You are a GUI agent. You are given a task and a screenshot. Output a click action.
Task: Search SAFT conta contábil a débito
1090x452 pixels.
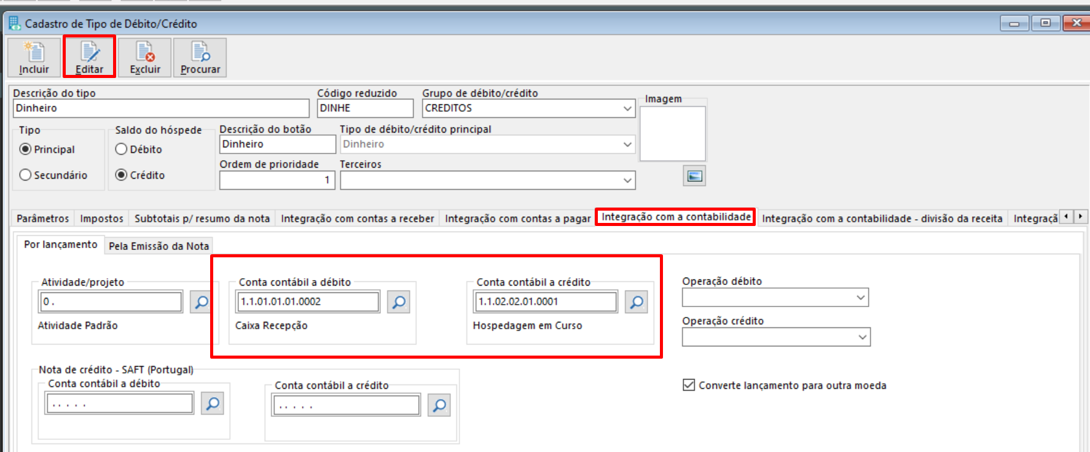(212, 403)
